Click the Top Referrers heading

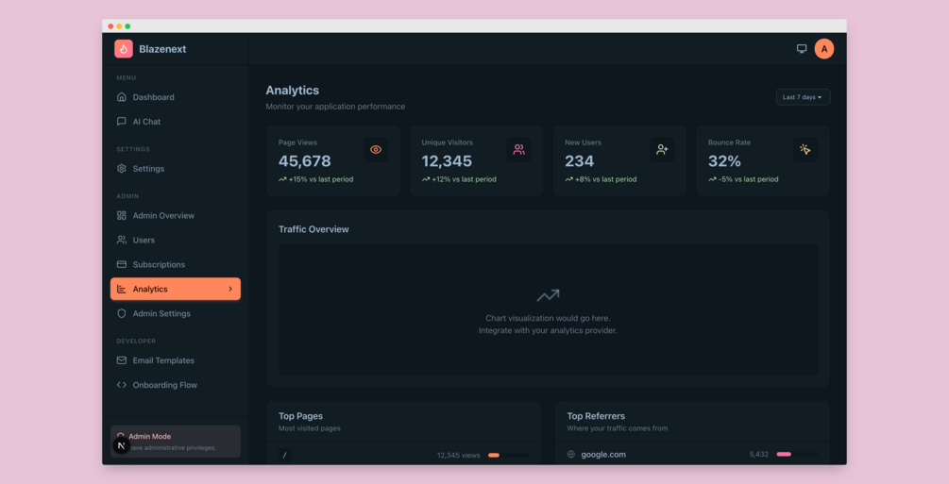pyautogui.click(x=596, y=416)
